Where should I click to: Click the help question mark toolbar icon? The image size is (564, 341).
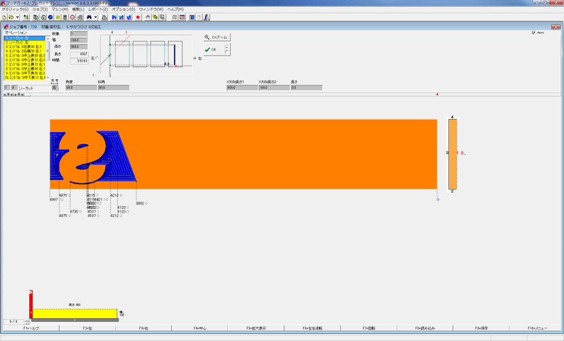click(x=199, y=17)
